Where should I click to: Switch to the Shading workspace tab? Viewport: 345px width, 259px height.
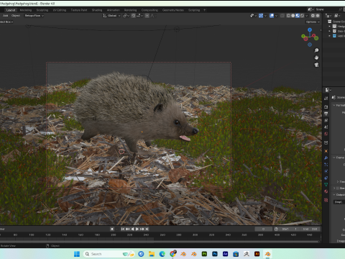pyautogui.click(x=97, y=10)
